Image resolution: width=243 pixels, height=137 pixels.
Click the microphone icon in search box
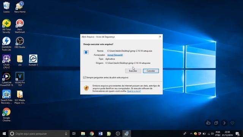click(x=66, y=134)
